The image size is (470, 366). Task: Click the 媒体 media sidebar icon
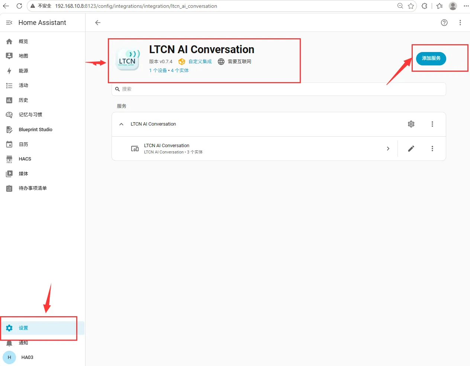9,174
